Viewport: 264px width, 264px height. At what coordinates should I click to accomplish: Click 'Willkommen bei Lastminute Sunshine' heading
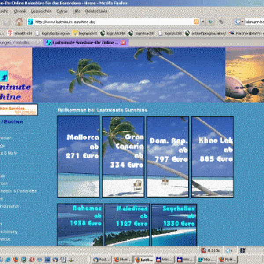pos(103,110)
